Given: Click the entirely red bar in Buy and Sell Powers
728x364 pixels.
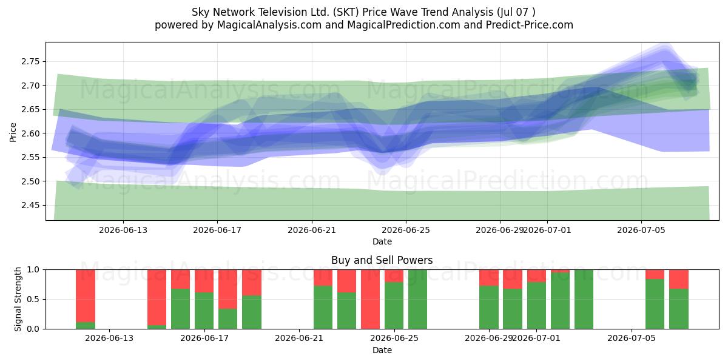Looking at the screenshot, I should coord(371,299).
